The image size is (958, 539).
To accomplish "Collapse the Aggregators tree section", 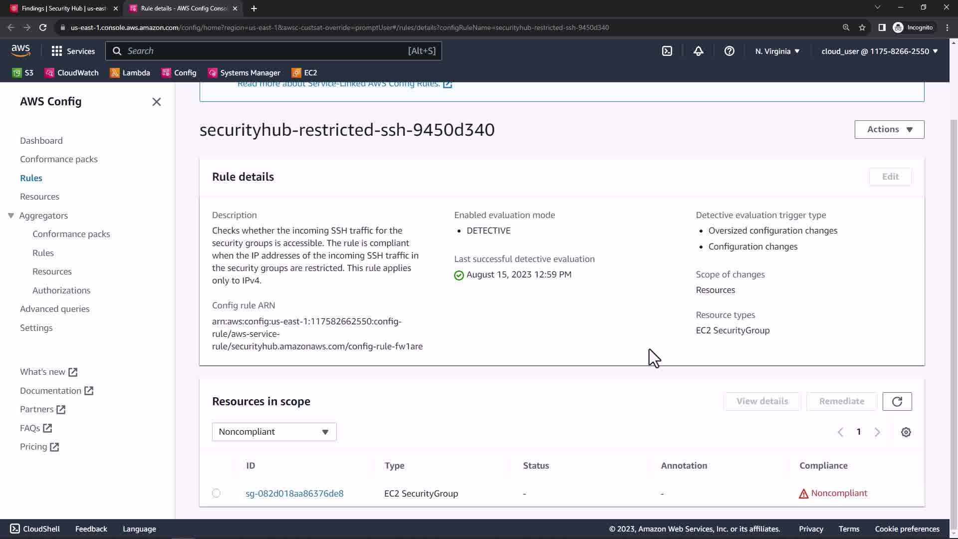I will pos(11,216).
